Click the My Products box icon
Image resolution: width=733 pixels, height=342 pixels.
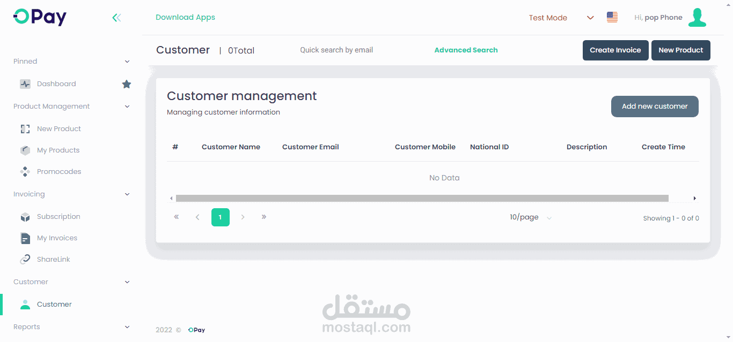point(25,150)
